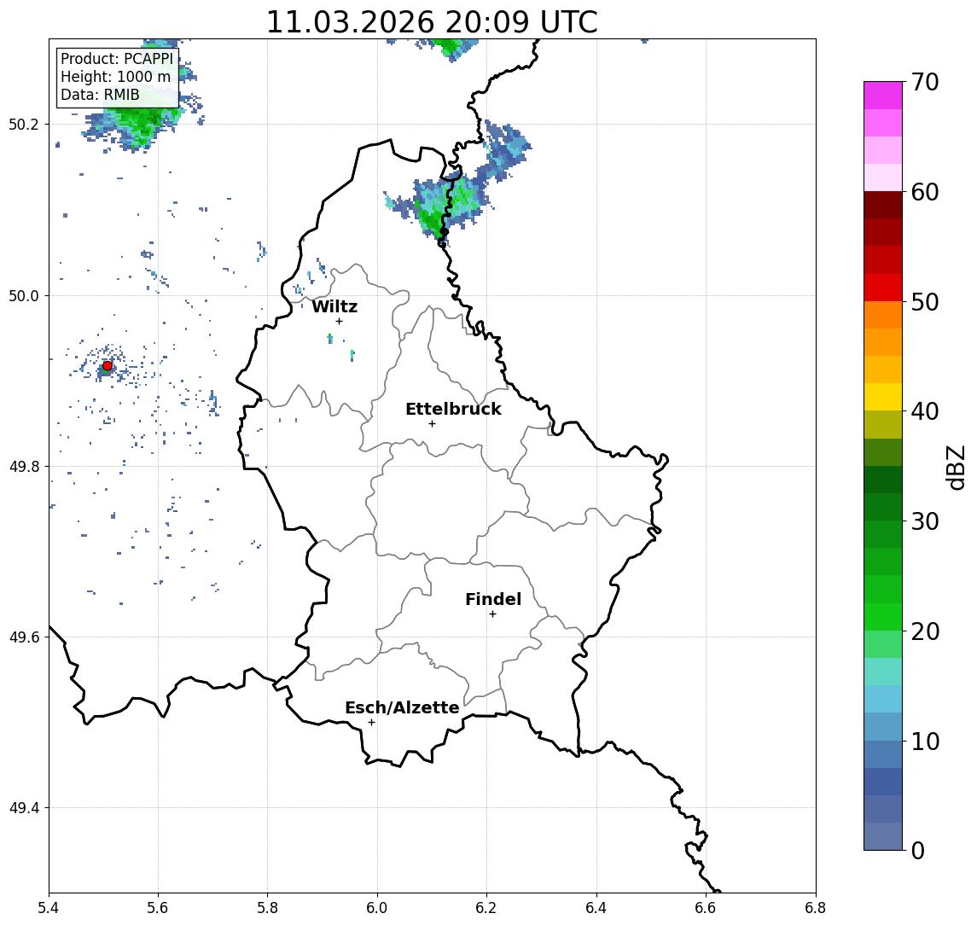The height and width of the screenshot is (925, 977).
Task: Select the Wiltz label
Action: 334,306
